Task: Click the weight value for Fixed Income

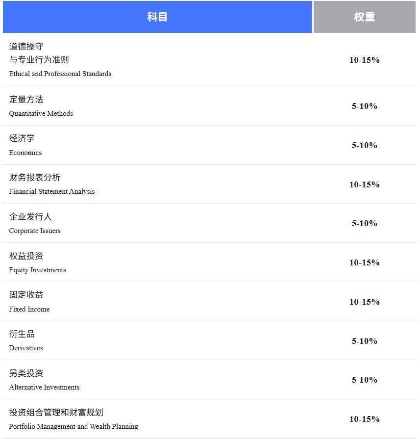Action: point(364,302)
